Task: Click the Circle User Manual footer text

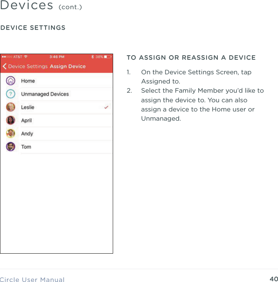Action: click(32, 279)
